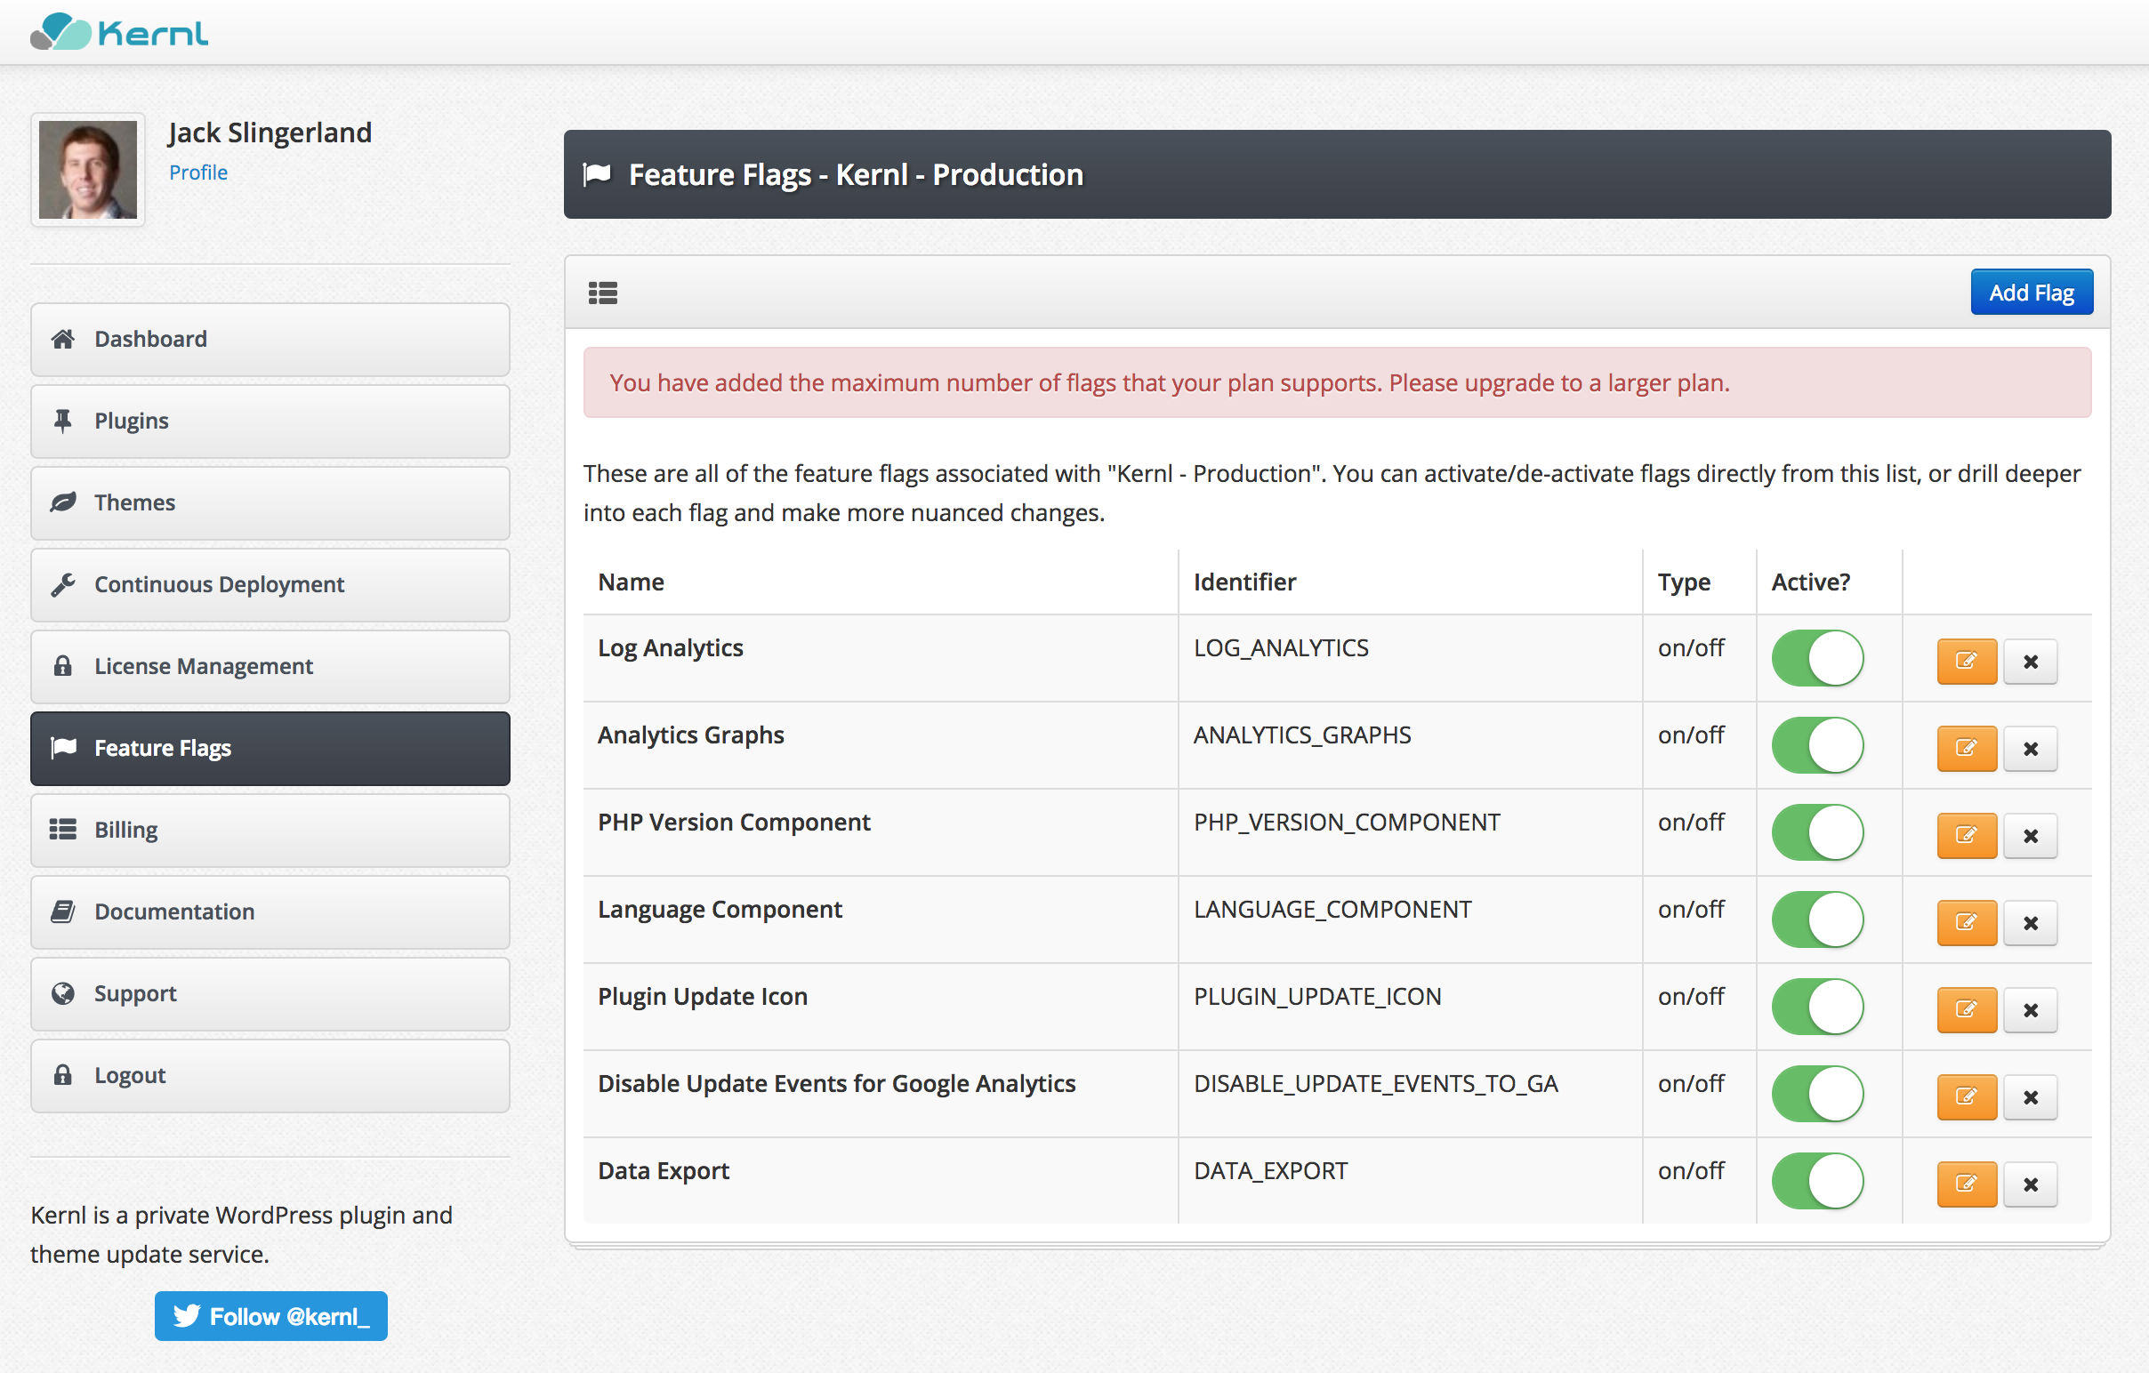Click the edit icon for Log Analytics
Screen dimensions: 2149x1373
(x=1966, y=661)
